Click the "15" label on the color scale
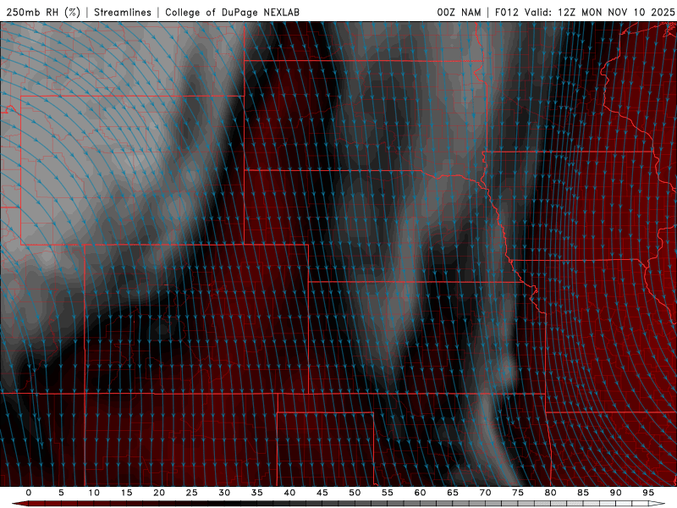 [x=126, y=493]
